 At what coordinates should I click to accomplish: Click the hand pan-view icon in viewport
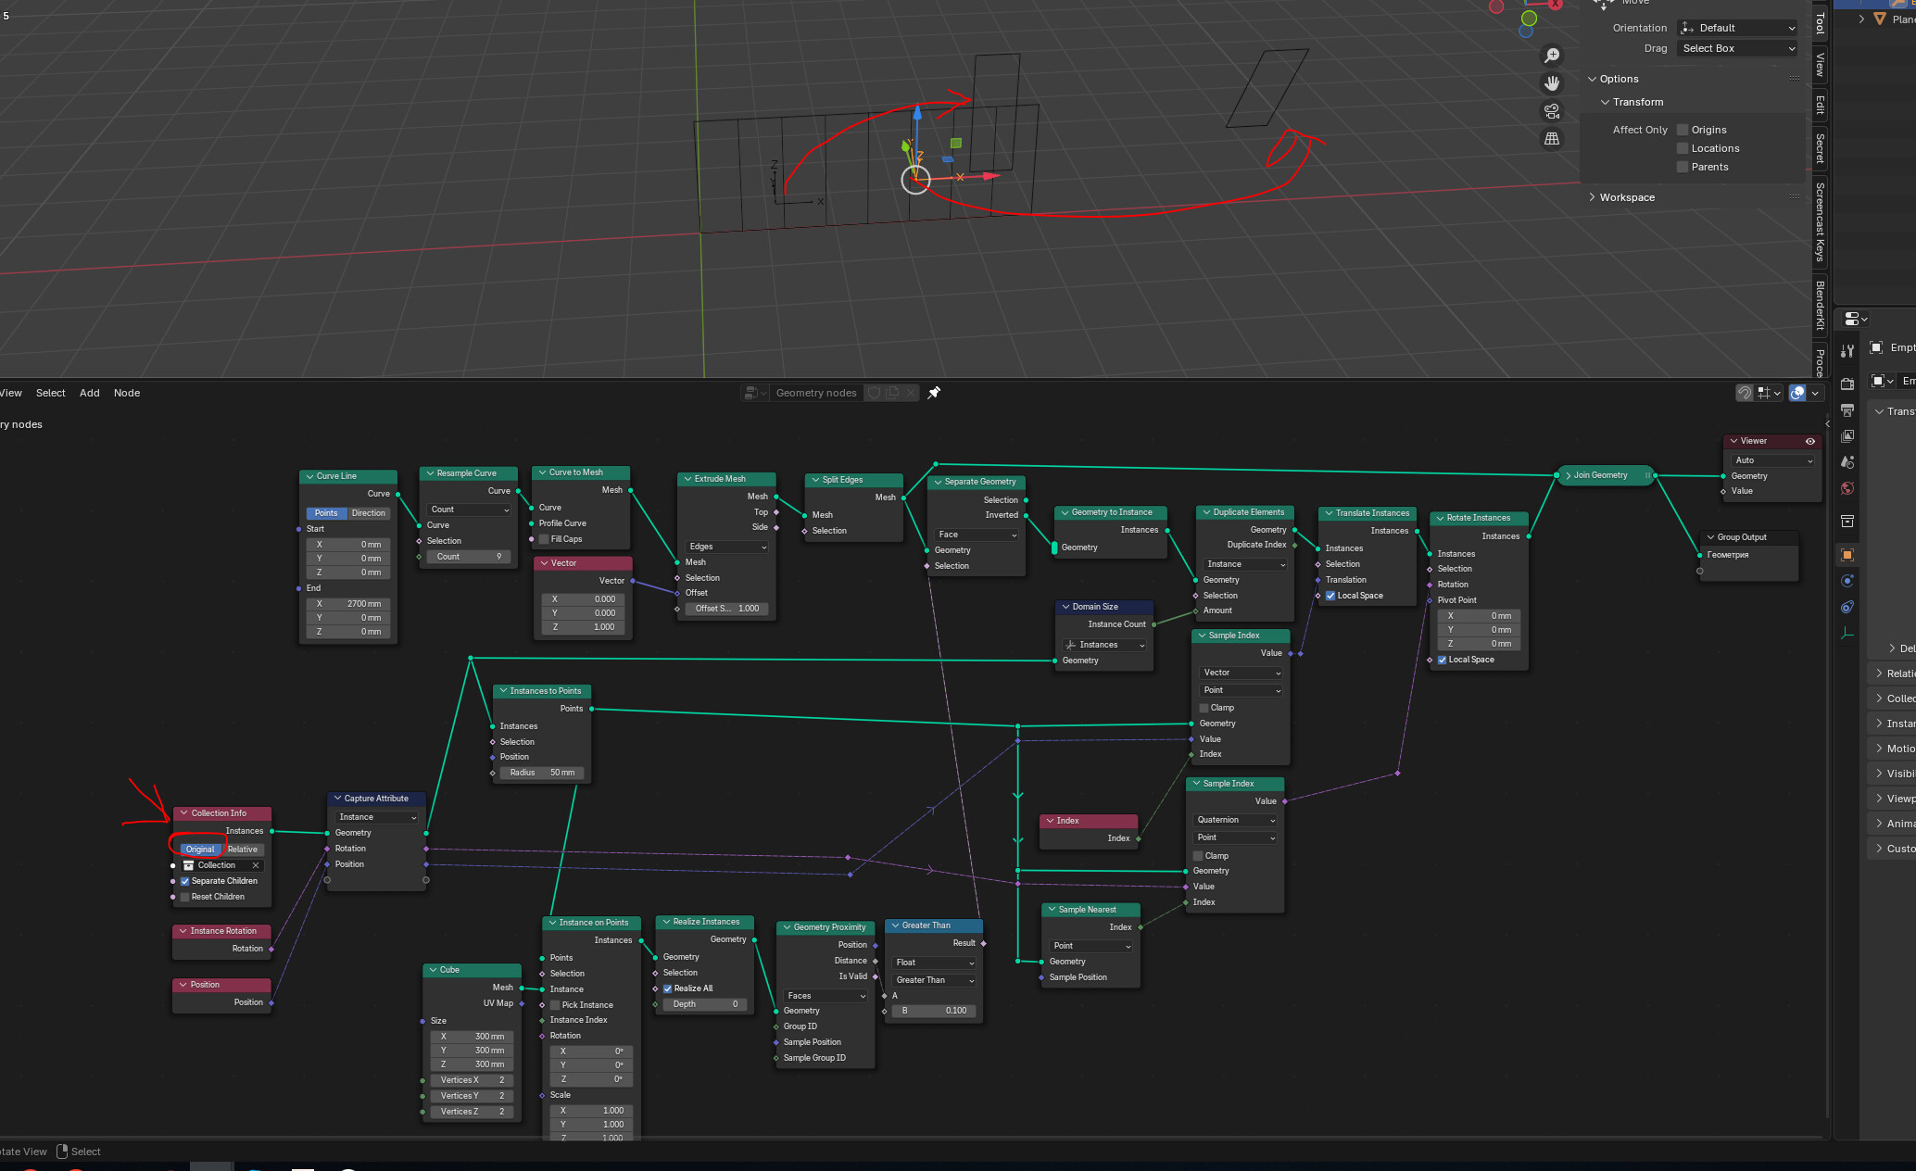click(1552, 83)
